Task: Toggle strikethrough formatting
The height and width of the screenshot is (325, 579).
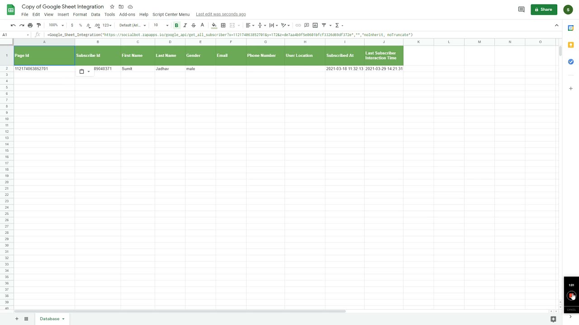Action: [194, 25]
